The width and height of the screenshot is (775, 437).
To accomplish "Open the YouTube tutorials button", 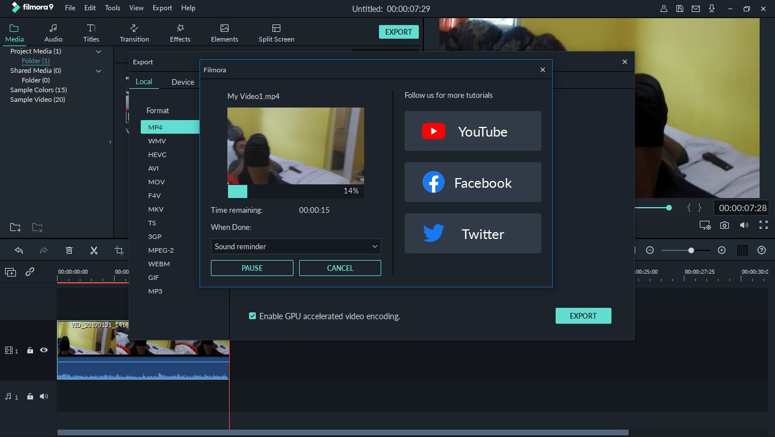I will pos(473,131).
